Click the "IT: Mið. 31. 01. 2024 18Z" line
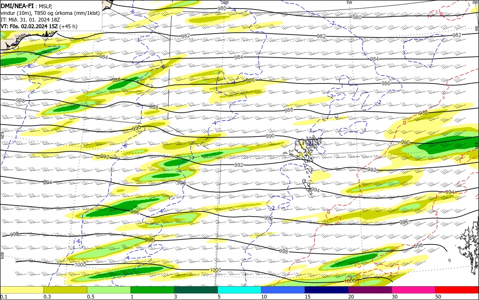479x300 pixels. (x=30, y=20)
